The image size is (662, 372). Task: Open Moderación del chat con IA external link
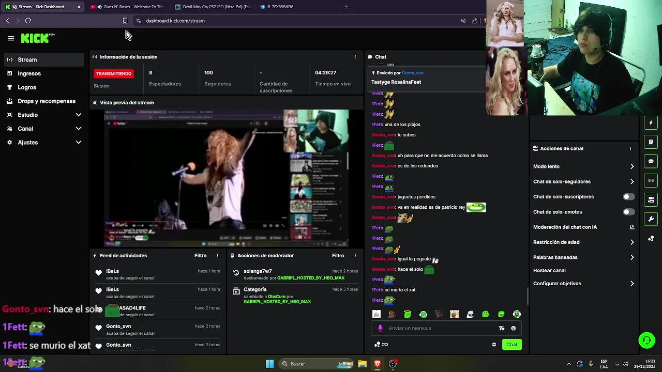632,227
